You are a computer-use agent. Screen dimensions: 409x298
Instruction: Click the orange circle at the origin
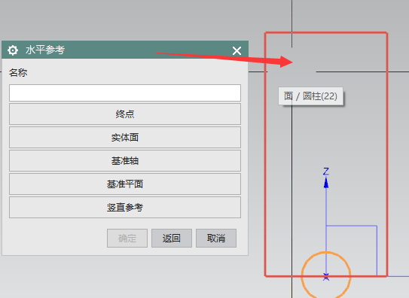(326, 275)
